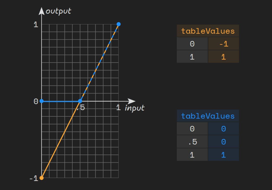The width and height of the screenshot is (272, 190).
Task: Click the blue 1 value in the bottom table row
Action: pyautogui.click(x=223, y=154)
